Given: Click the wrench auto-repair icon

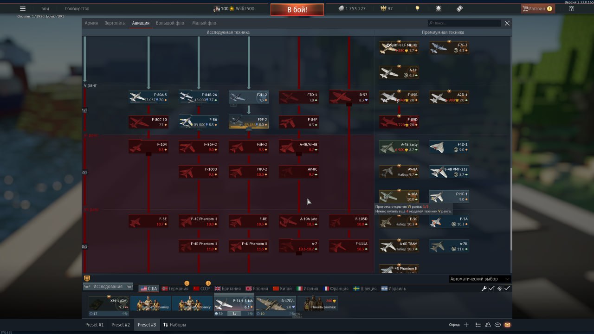Looking at the screenshot, I should [x=484, y=289].
